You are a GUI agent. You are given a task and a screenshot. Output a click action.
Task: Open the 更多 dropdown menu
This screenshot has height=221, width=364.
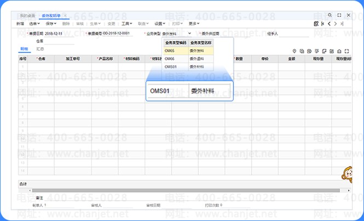point(194,24)
